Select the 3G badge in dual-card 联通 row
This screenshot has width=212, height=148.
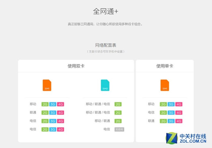(53, 113)
